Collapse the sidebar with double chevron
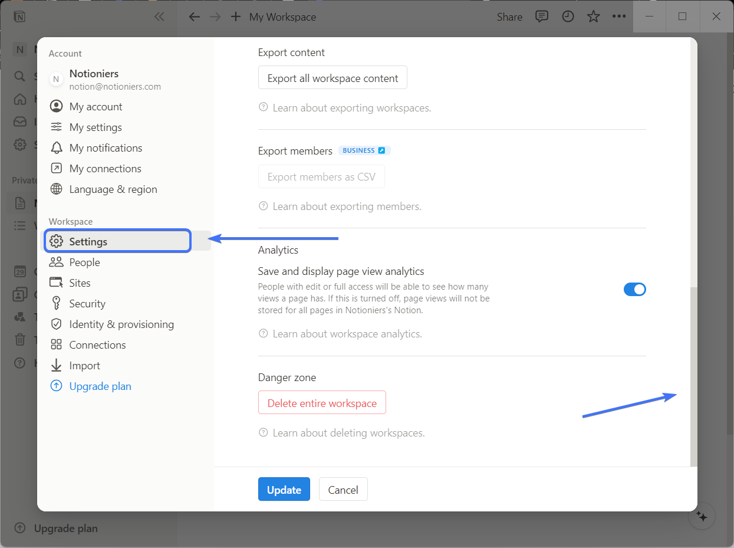Viewport: 734px width, 548px height. [x=159, y=17]
